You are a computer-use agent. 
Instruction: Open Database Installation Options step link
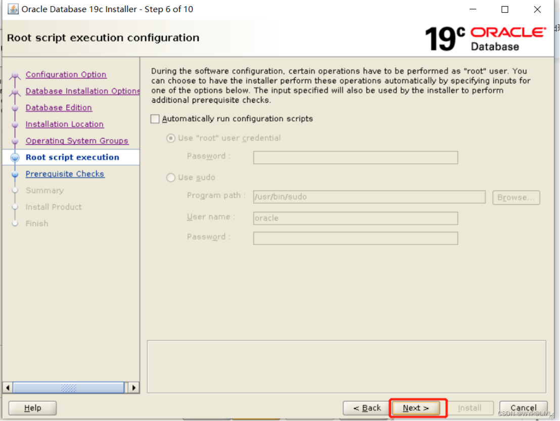(82, 91)
